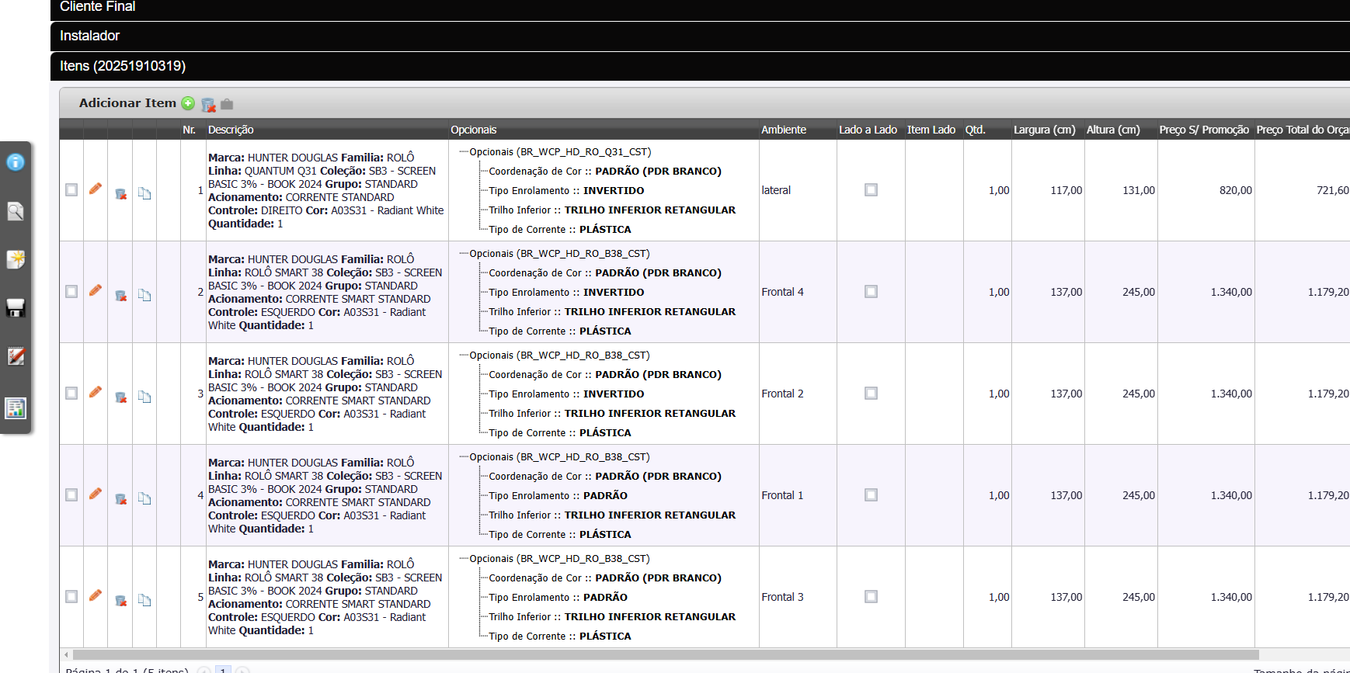Expand the Instalador accordion section
The width and height of the screenshot is (1350, 673).
pos(700,36)
